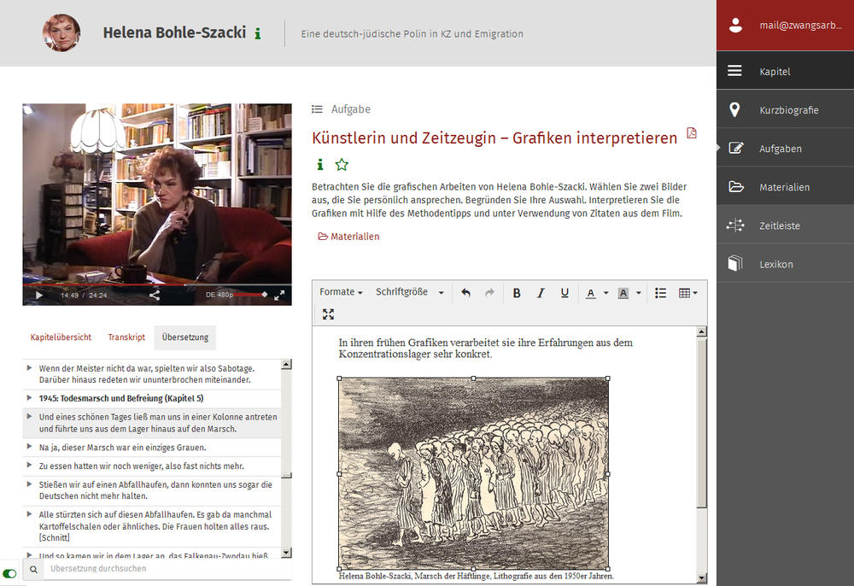Select the Marsch der Häftlinge image in editor
854x586 pixels.
473,473
